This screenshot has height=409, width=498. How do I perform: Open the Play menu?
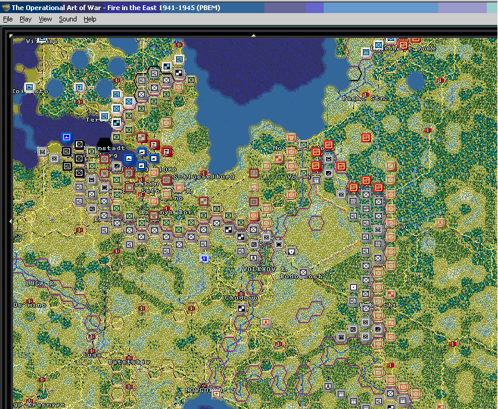(x=25, y=19)
